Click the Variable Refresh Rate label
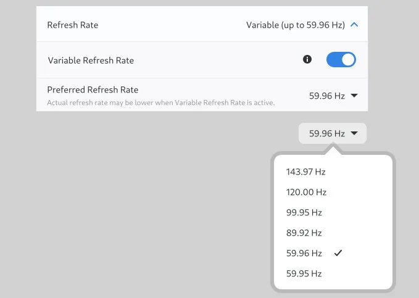This screenshot has width=419, height=298. [91, 60]
